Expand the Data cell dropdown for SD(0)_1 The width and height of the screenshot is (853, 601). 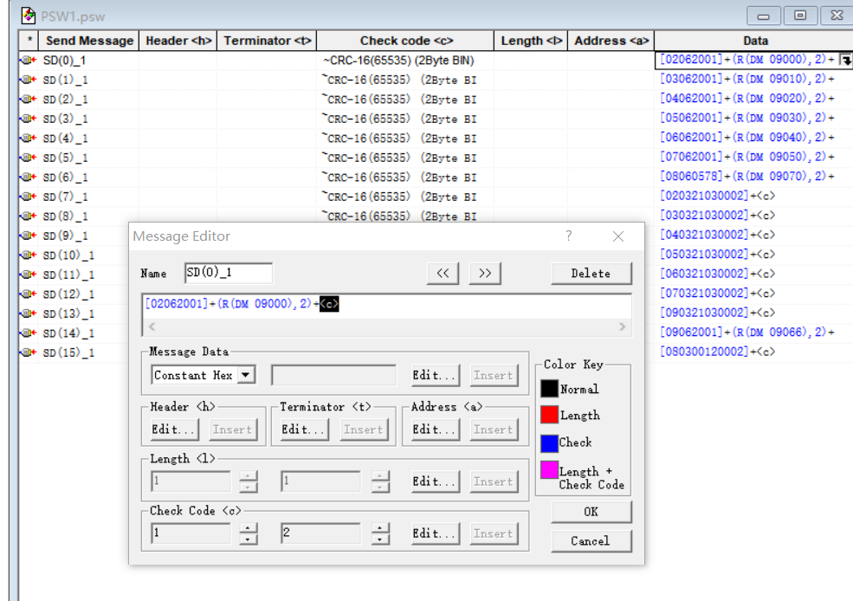coord(845,61)
